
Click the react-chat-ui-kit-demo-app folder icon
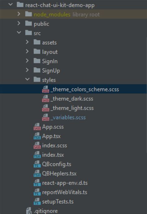click(20, 5)
